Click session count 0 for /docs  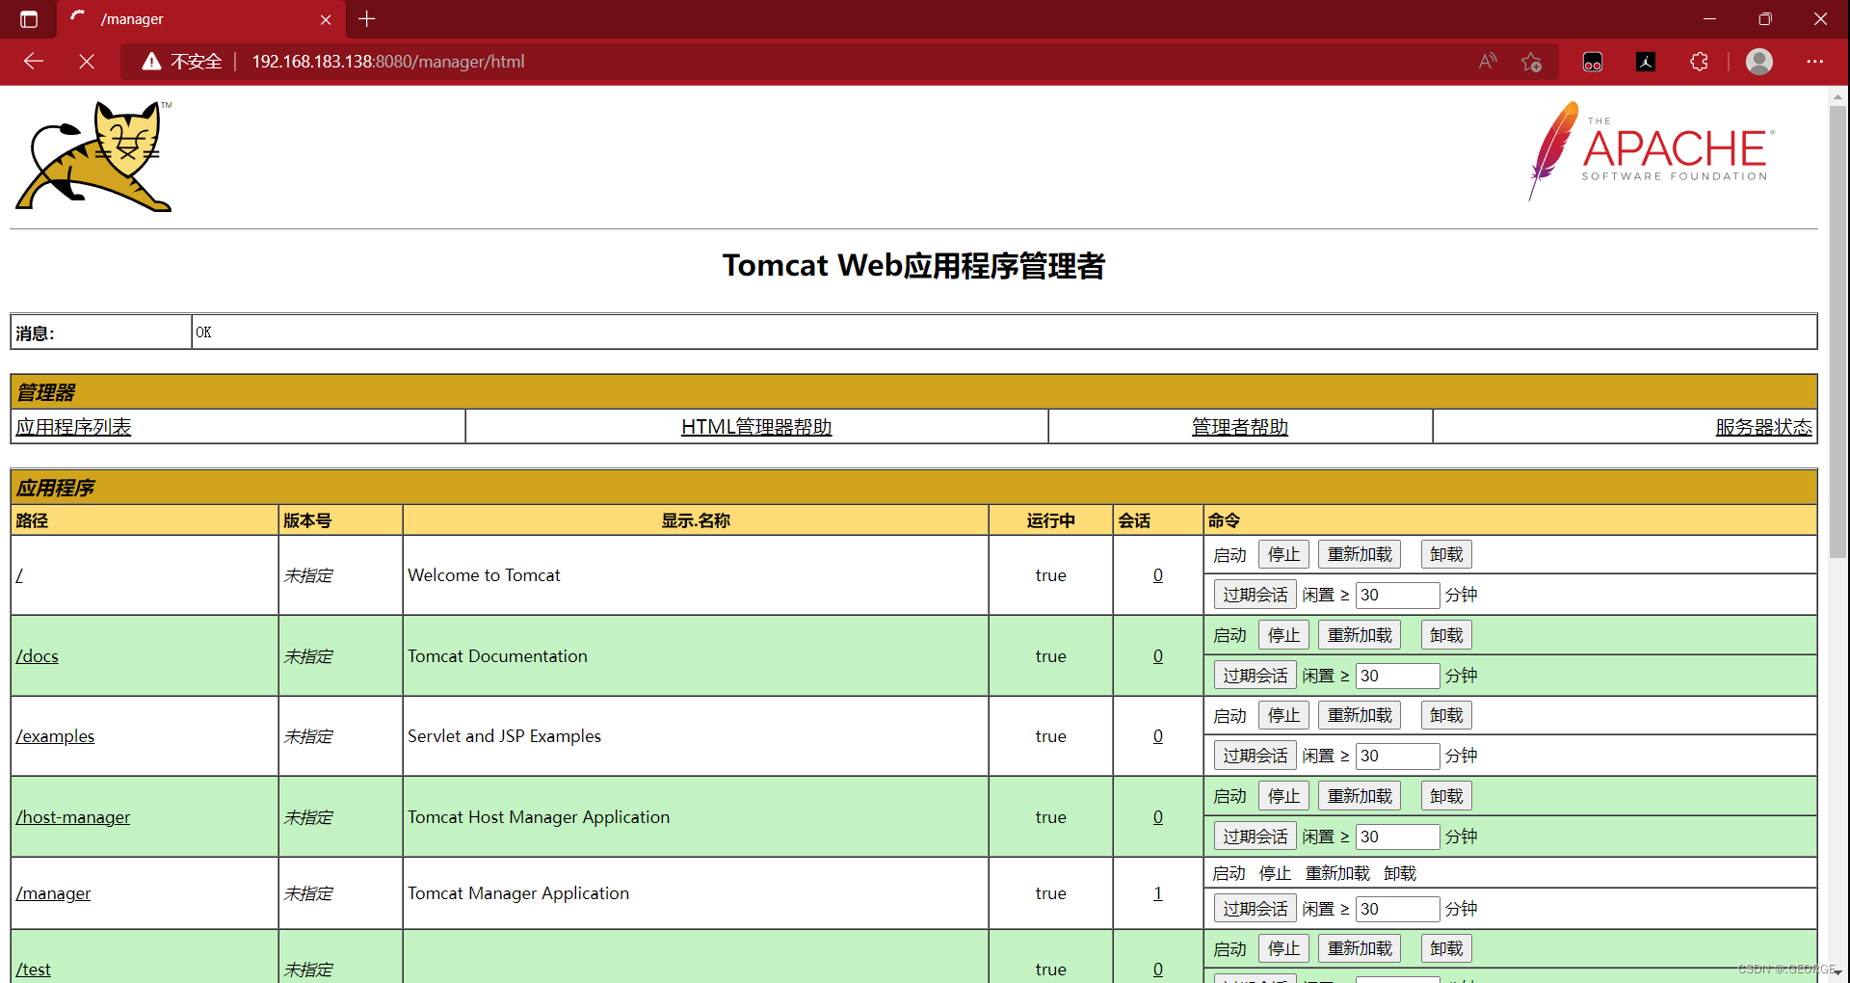(1158, 656)
